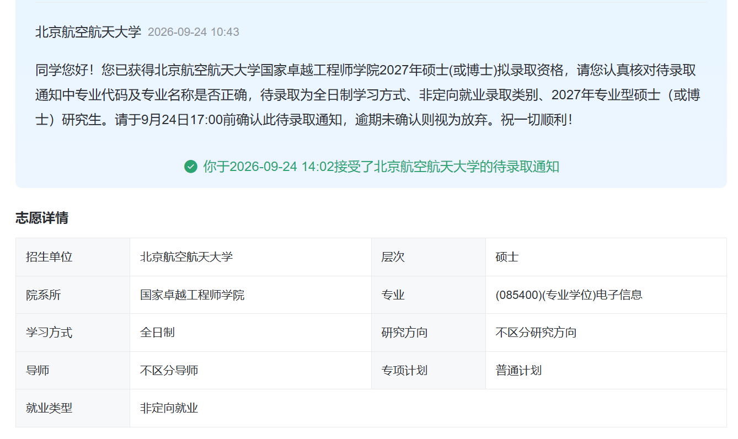738x439 pixels.
Task: Select the 专项计划 label cell
Action: tap(429, 371)
